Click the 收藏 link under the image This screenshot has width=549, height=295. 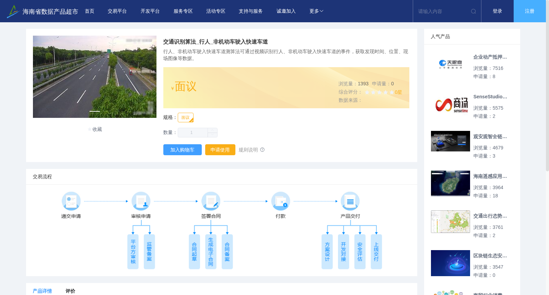(x=97, y=130)
